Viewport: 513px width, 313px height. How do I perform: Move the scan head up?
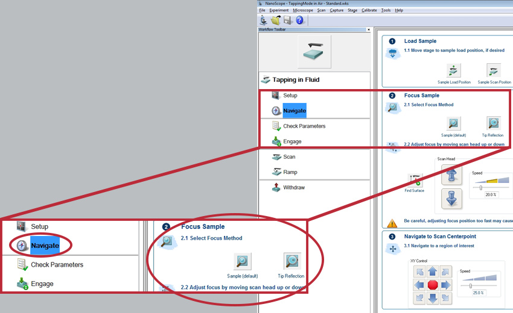point(451,175)
